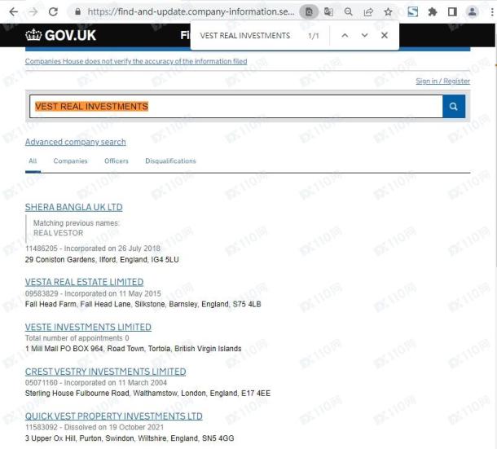497x449 pixels.
Task: Click the 1/1 find match counter
Action: (x=314, y=36)
